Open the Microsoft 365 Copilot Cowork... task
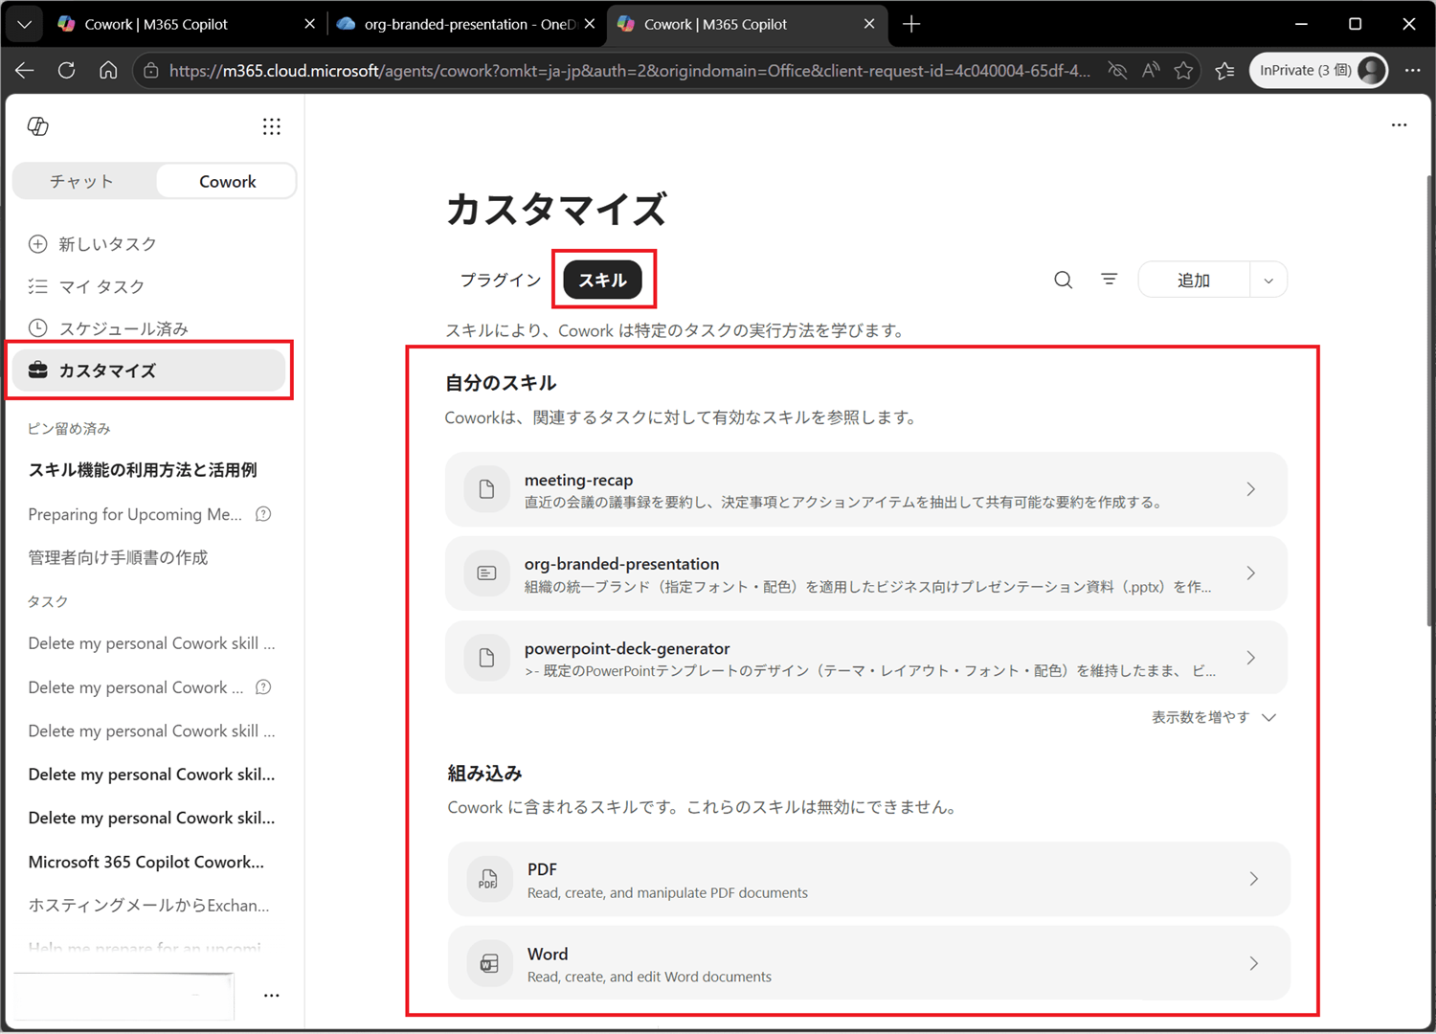Viewport: 1436px width, 1034px height. point(146,862)
